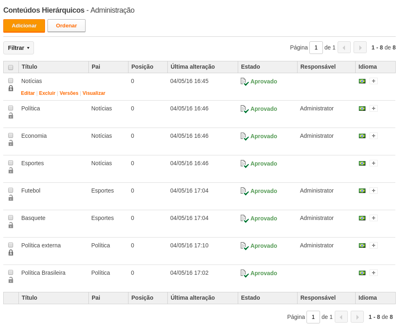Add language with plus icon in Basquete row

click(x=374, y=218)
